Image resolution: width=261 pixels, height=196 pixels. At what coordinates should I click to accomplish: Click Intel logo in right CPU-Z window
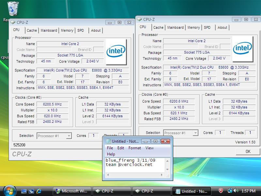(242, 48)
